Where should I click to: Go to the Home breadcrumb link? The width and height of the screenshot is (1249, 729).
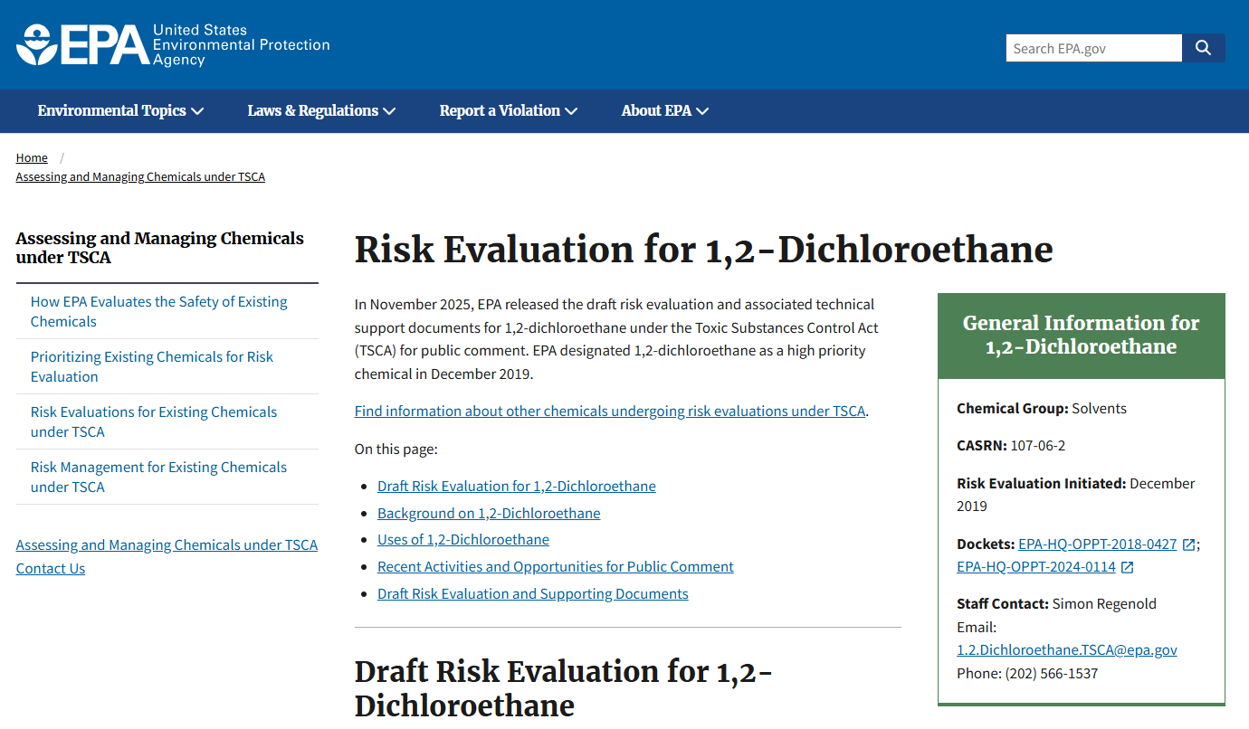(x=32, y=157)
